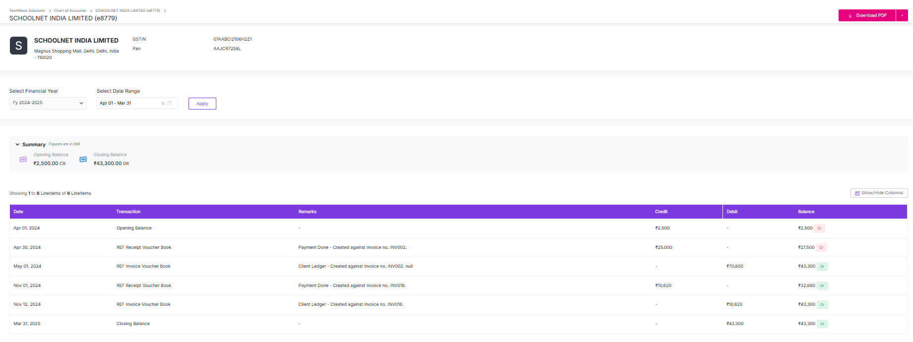
Task: Click the Transaction column header
Action: tap(129, 212)
